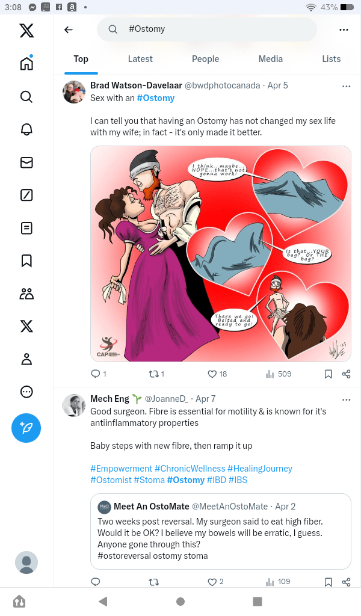Open Notifications bell in sidebar

tap(26, 129)
